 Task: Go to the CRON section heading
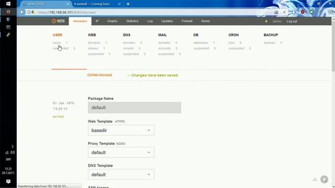[x=233, y=35]
